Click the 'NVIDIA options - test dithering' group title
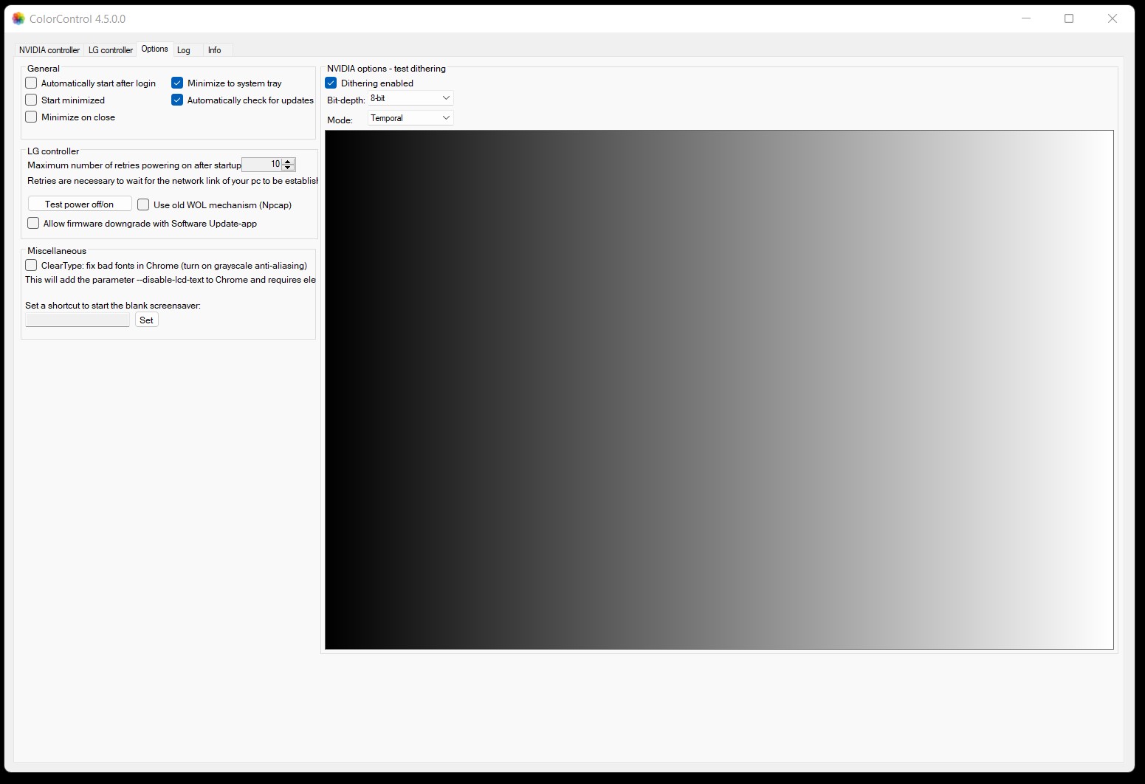The width and height of the screenshot is (1145, 784). coord(386,69)
